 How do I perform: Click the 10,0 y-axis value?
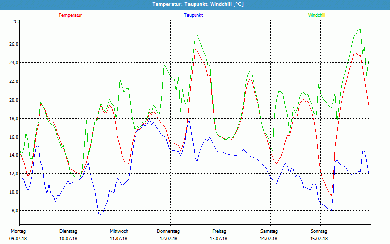pyautogui.click(x=14, y=192)
